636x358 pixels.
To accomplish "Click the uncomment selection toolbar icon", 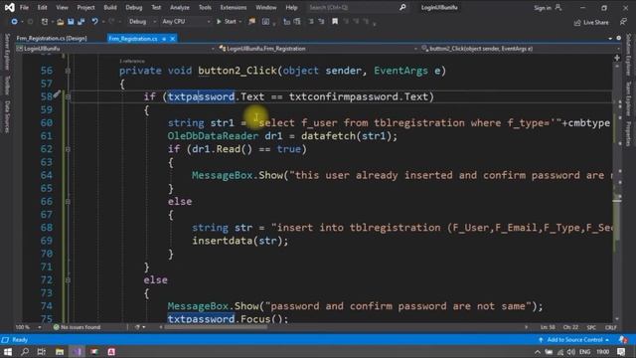I will (297, 22).
